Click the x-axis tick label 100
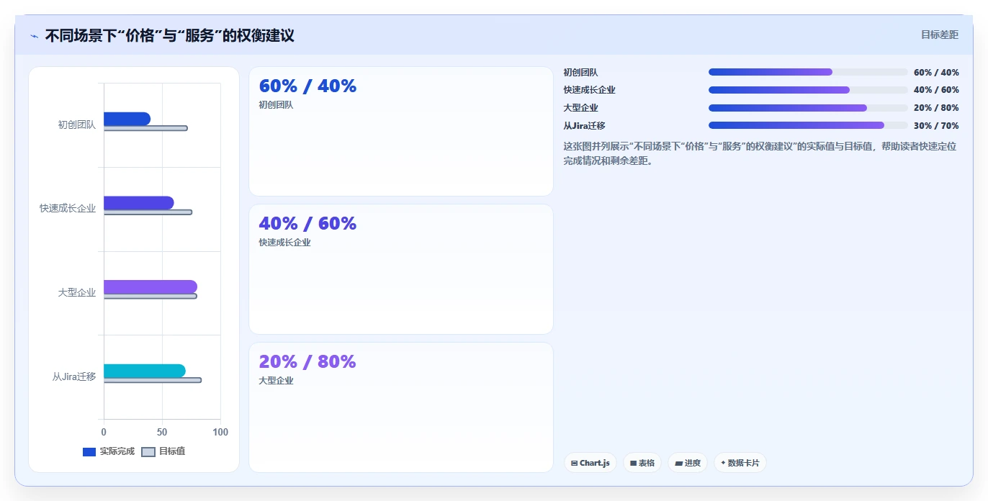 pos(220,432)
